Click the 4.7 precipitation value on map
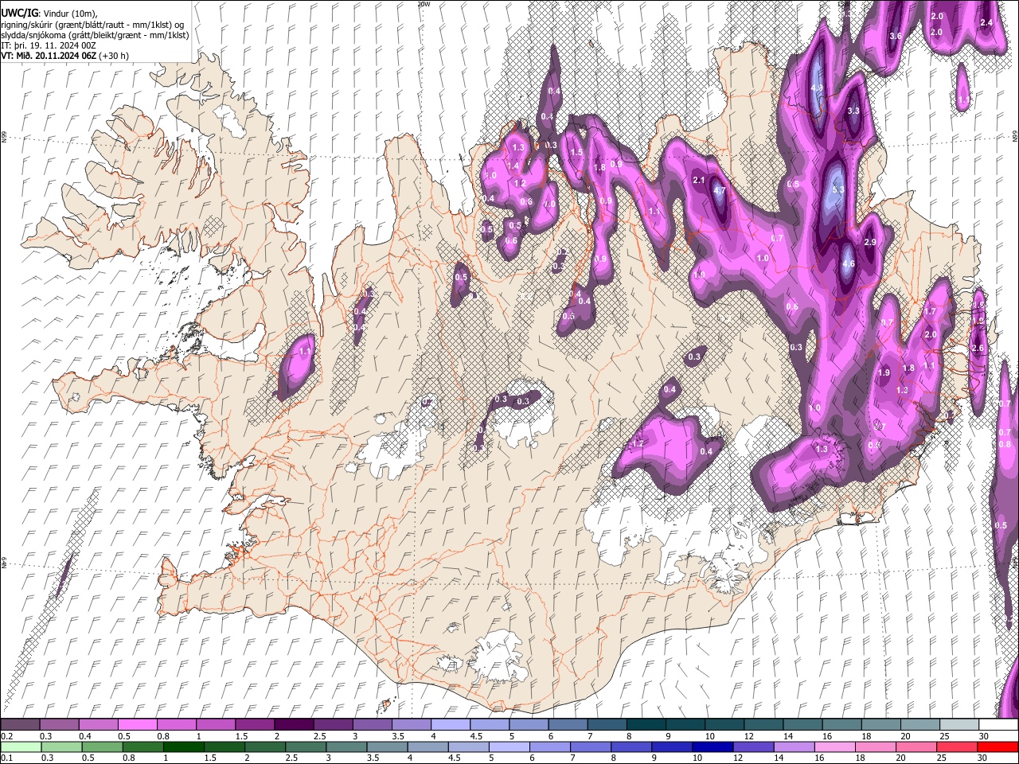This screenshot has height=764, width=1019. (x=720, y=191)
